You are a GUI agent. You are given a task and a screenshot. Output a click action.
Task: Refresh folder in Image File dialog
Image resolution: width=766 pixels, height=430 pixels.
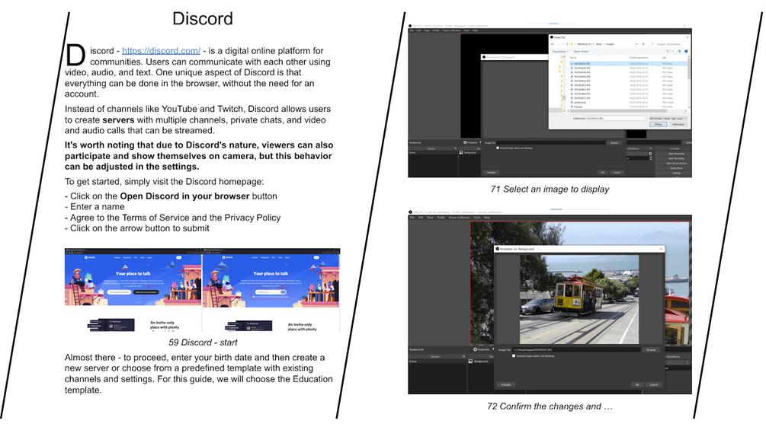click(x=643, y=44)
